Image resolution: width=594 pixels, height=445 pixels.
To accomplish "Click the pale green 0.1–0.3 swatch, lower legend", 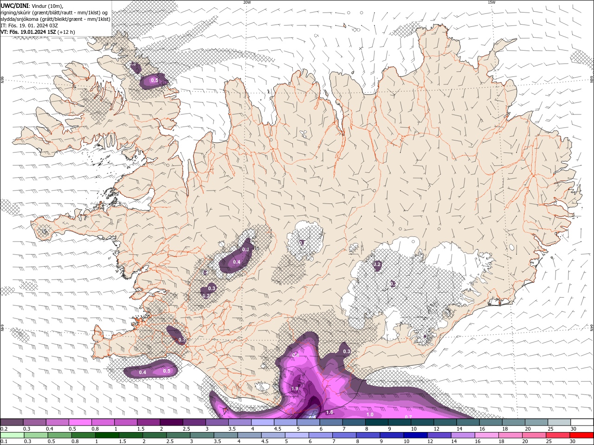I will pos(12,435).
